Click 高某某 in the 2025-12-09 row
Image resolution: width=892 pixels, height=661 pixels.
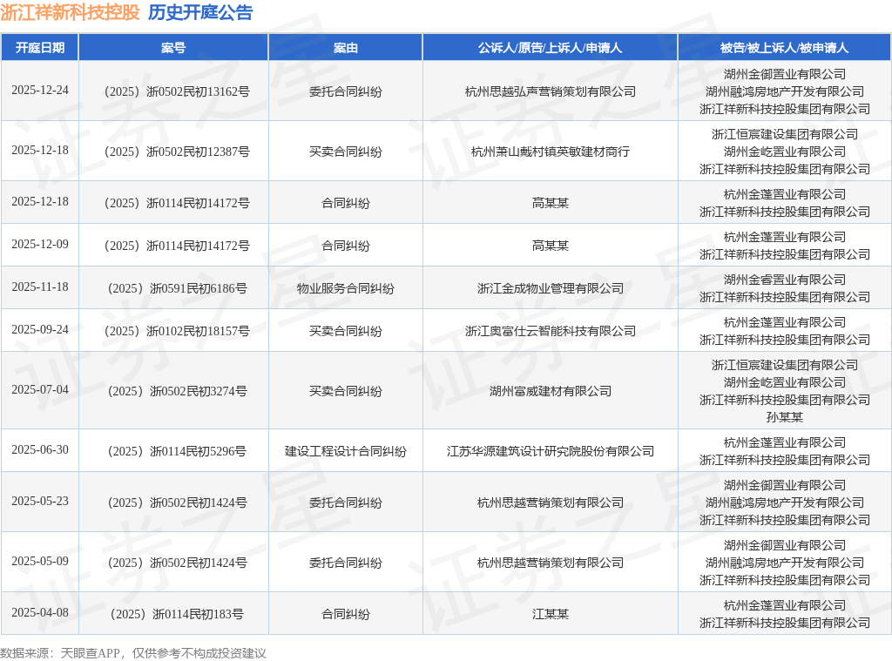coord(551,246)
